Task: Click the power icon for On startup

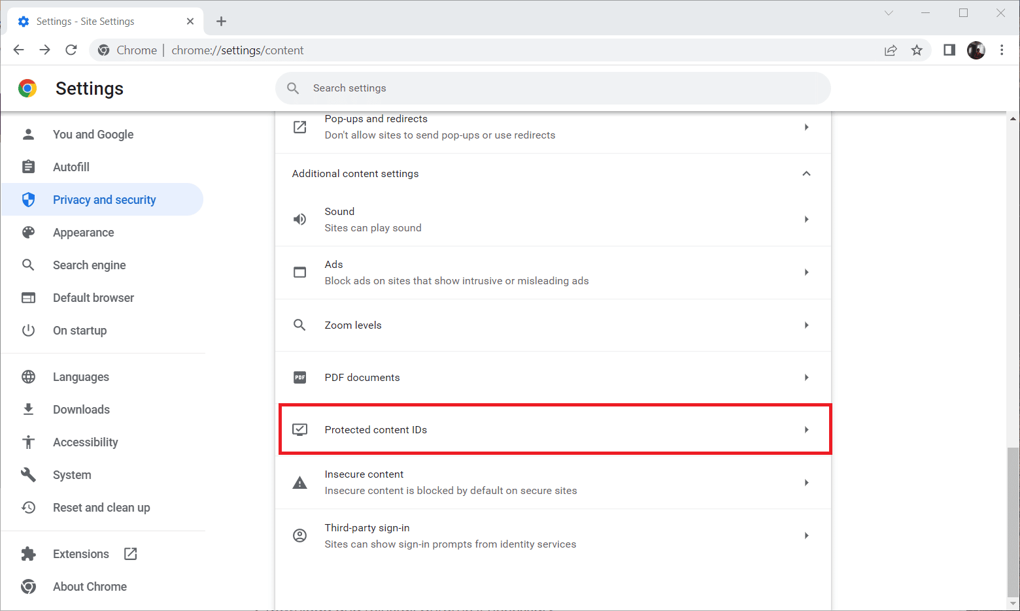Action: click(28, 330)
